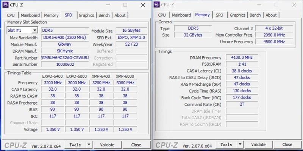
Task: Open Memory tab in left window
Action: (51, 15)
